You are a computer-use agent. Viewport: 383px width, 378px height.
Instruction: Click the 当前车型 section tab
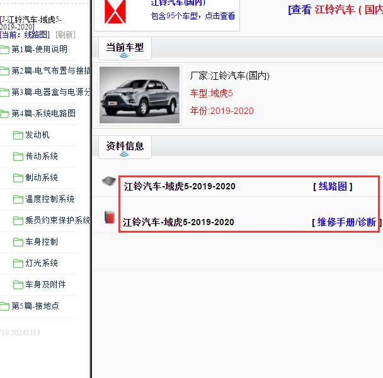coord(125,48)
